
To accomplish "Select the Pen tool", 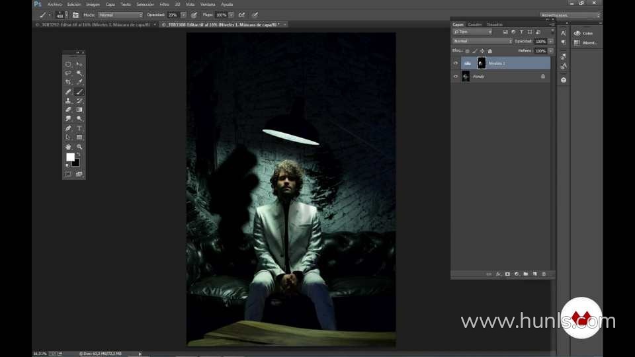I will 68,128.
